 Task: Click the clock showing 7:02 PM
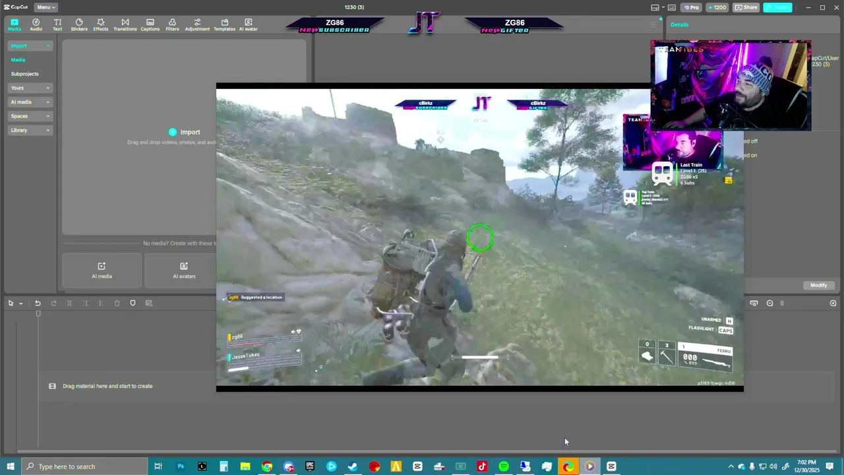point(807,466)
